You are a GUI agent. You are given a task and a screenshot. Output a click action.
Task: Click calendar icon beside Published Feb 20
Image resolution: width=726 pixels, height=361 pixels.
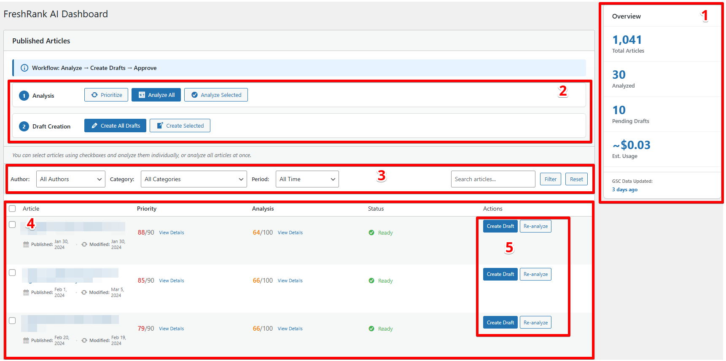pyautogui.click(x=26, y=340)
